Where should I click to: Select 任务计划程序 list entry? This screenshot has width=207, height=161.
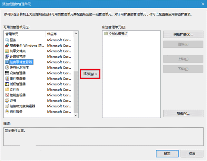(x=19, y=68)
